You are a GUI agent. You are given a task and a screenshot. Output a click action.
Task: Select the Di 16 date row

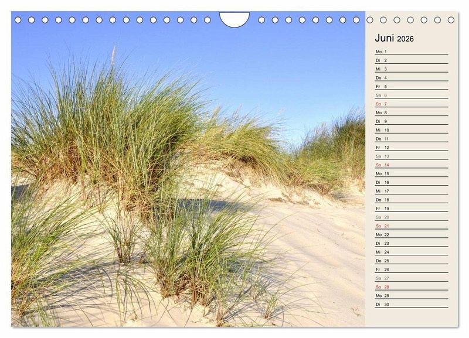pyautogui.click(x=412, y=182)
